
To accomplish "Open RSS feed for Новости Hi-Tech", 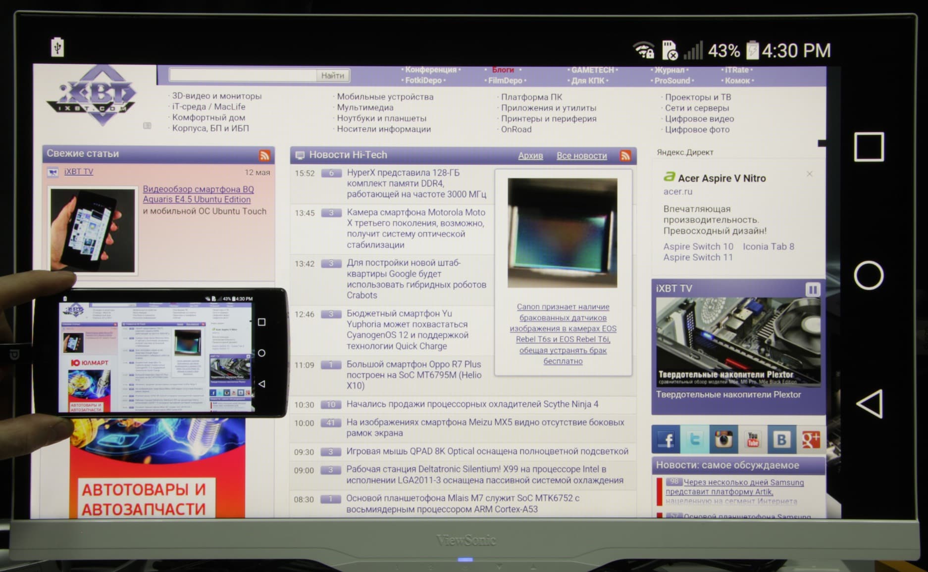I will click(625, 156).
